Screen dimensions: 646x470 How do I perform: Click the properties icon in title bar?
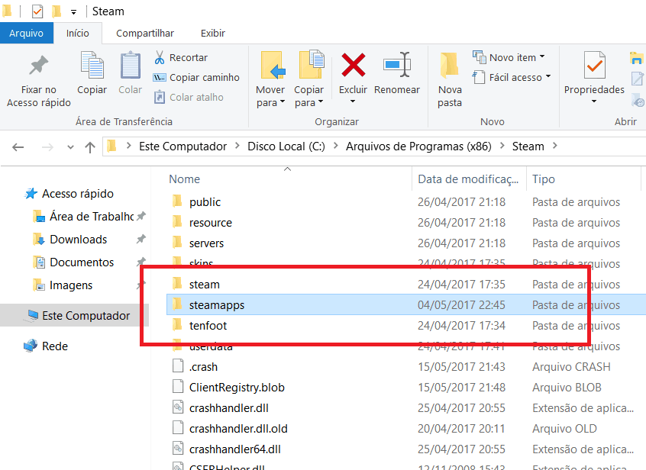pos(37,11)
